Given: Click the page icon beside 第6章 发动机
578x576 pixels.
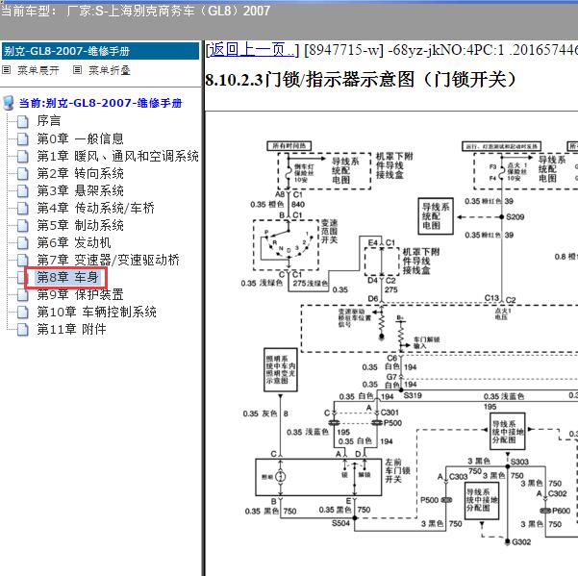Looking at the screenshot, I should 23,243.
